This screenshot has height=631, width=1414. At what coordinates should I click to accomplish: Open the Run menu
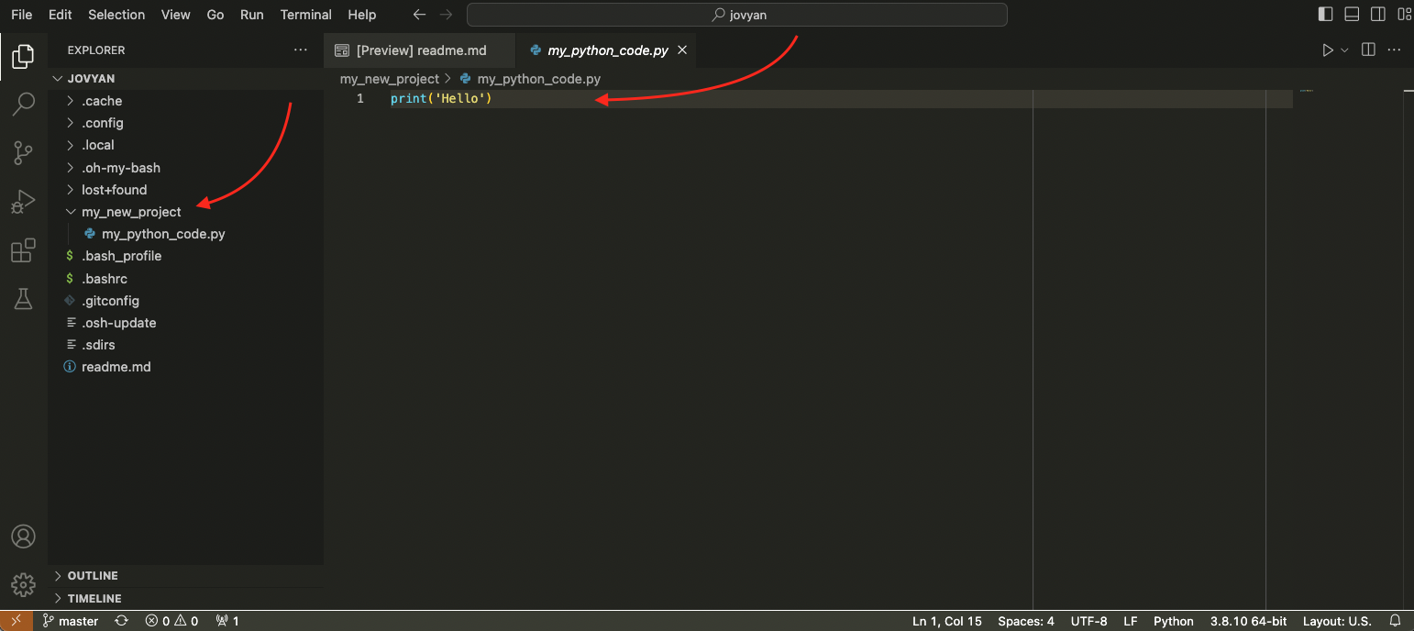tap(252, 15)
